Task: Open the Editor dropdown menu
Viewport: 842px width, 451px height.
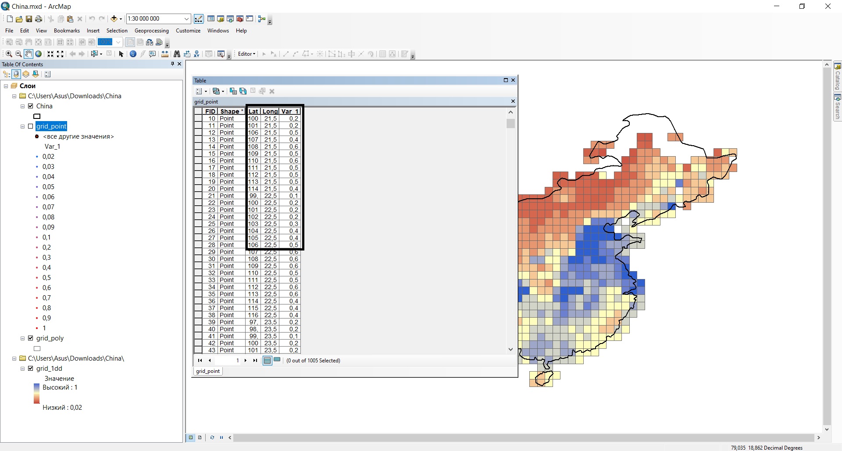Action: pos(246,54)
